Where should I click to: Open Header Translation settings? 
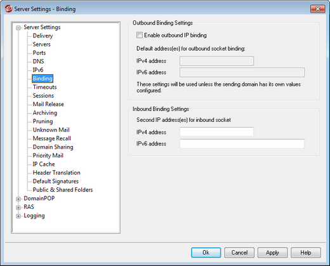point(56,173)
